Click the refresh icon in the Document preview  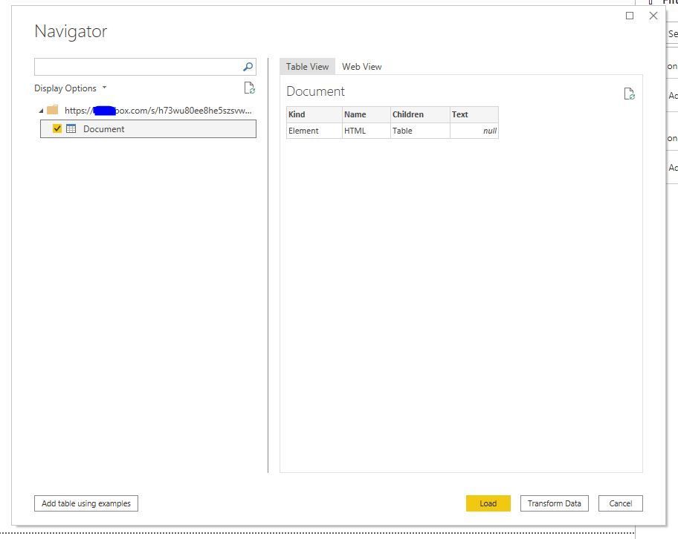pyautogui.click(x=629, y=94)
